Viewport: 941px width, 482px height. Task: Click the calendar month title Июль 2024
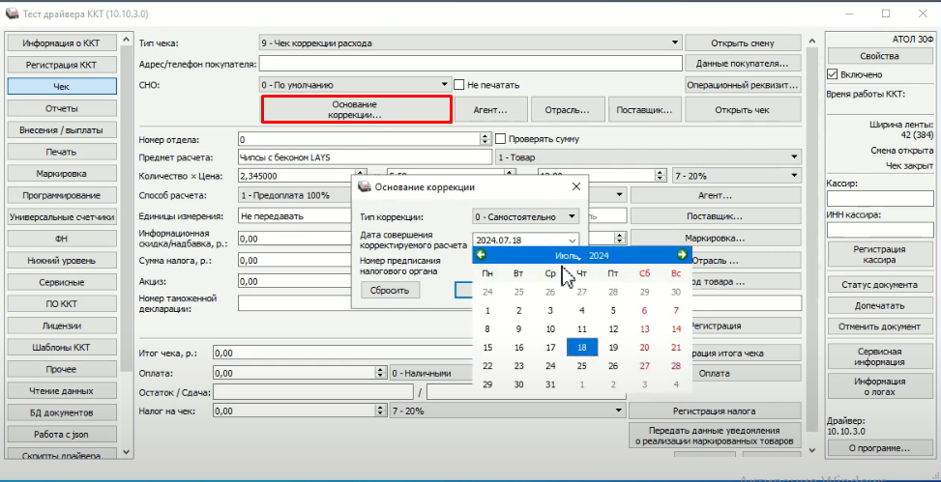pyautogui.click(x=581, y=255)
